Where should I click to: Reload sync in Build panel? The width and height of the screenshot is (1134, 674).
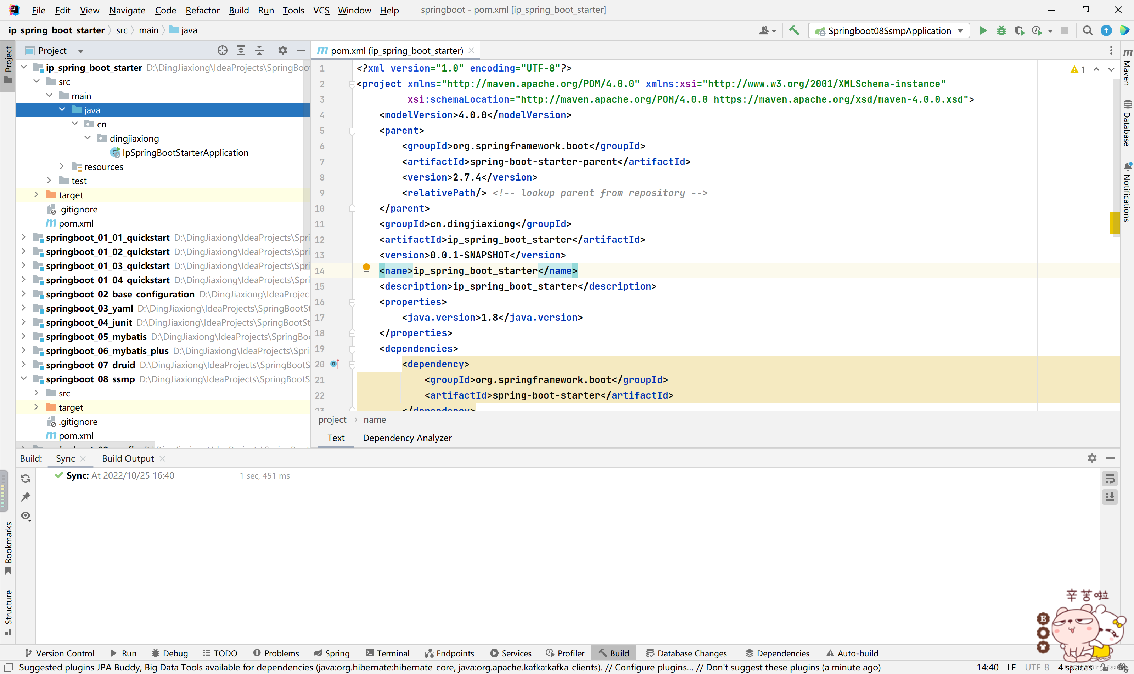pos(26,478)
